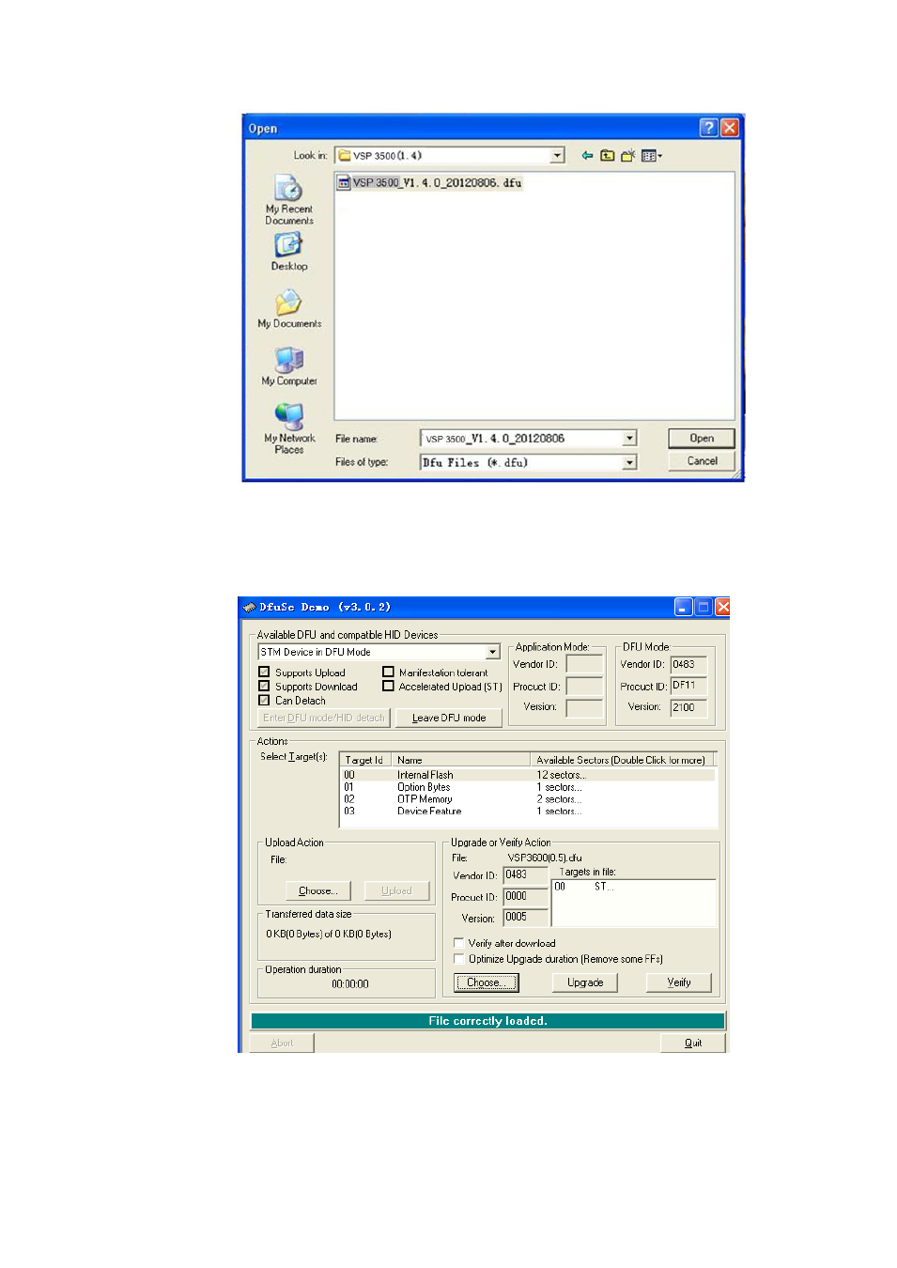Click the help question mark in Open dialog
This screenshot has height=1268, width=897.
click(709, 128)
